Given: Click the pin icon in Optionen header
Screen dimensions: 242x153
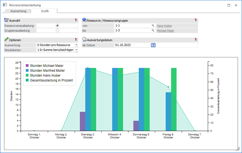Looking at the screenshot, I should coord(76,39).
